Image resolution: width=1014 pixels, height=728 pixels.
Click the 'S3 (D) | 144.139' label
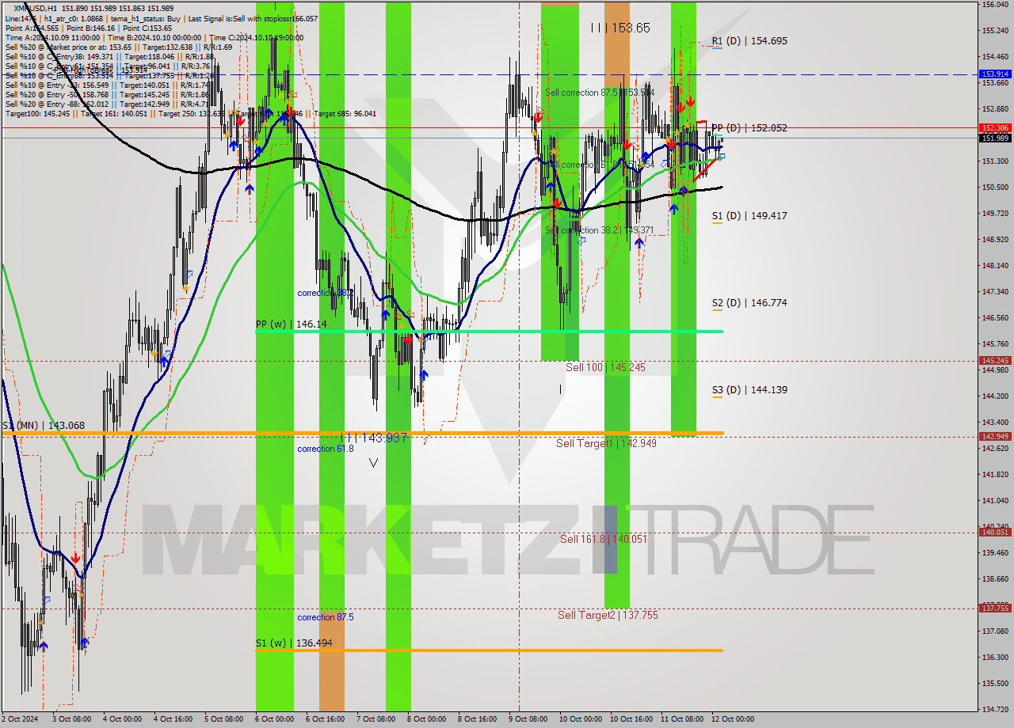coord(749,389)
